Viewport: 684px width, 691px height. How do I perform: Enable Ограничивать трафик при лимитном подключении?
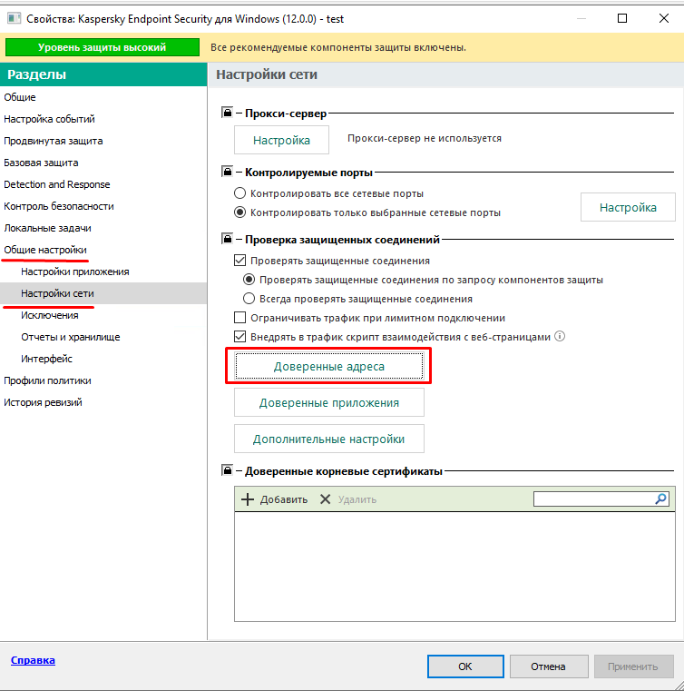click(239, 317)
